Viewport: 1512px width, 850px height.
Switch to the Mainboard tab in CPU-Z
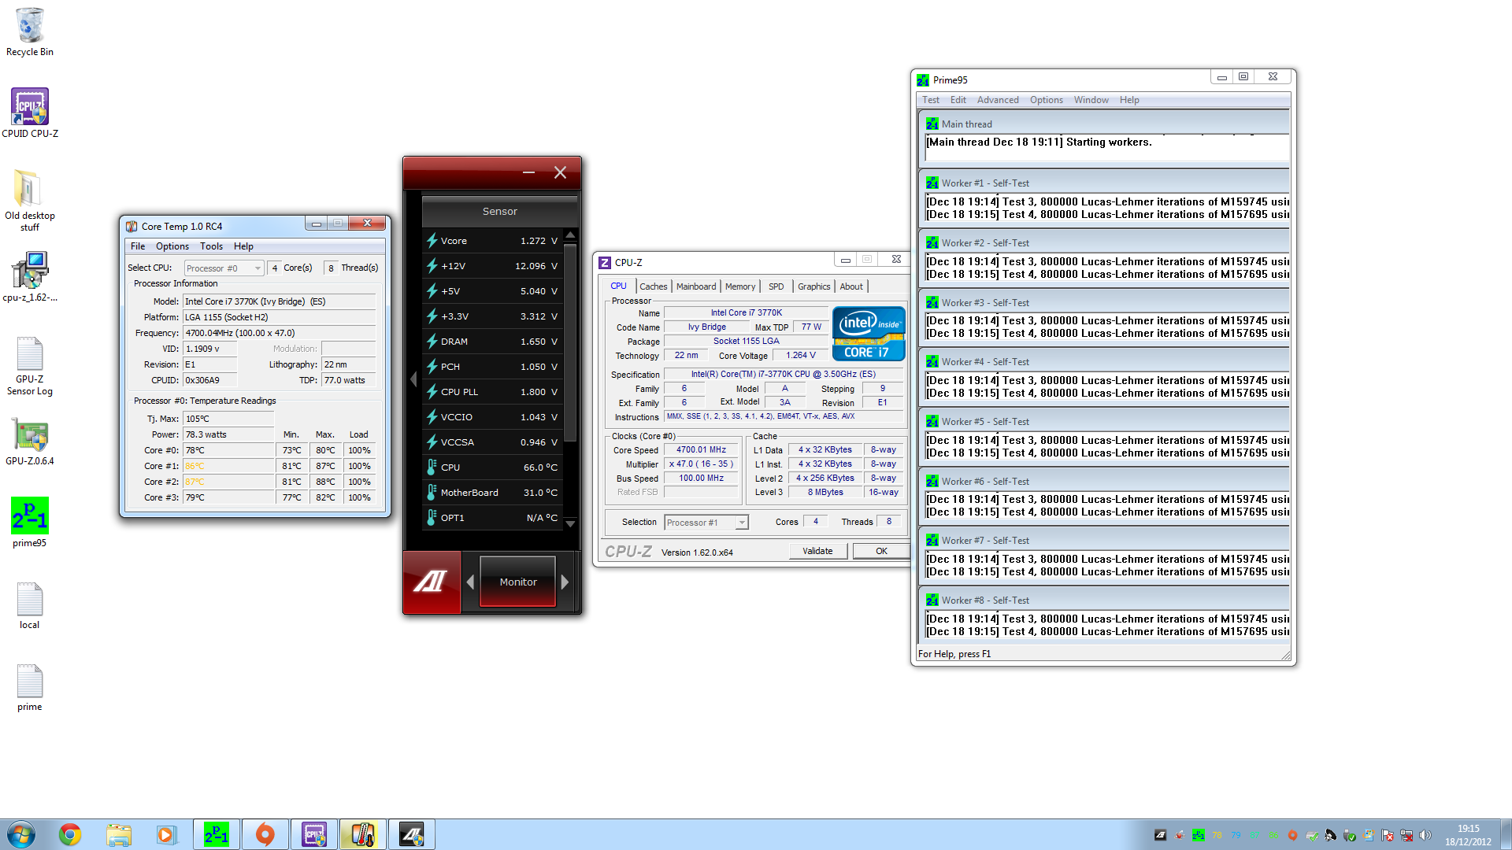pyautogui.click(x=696, y=286)
